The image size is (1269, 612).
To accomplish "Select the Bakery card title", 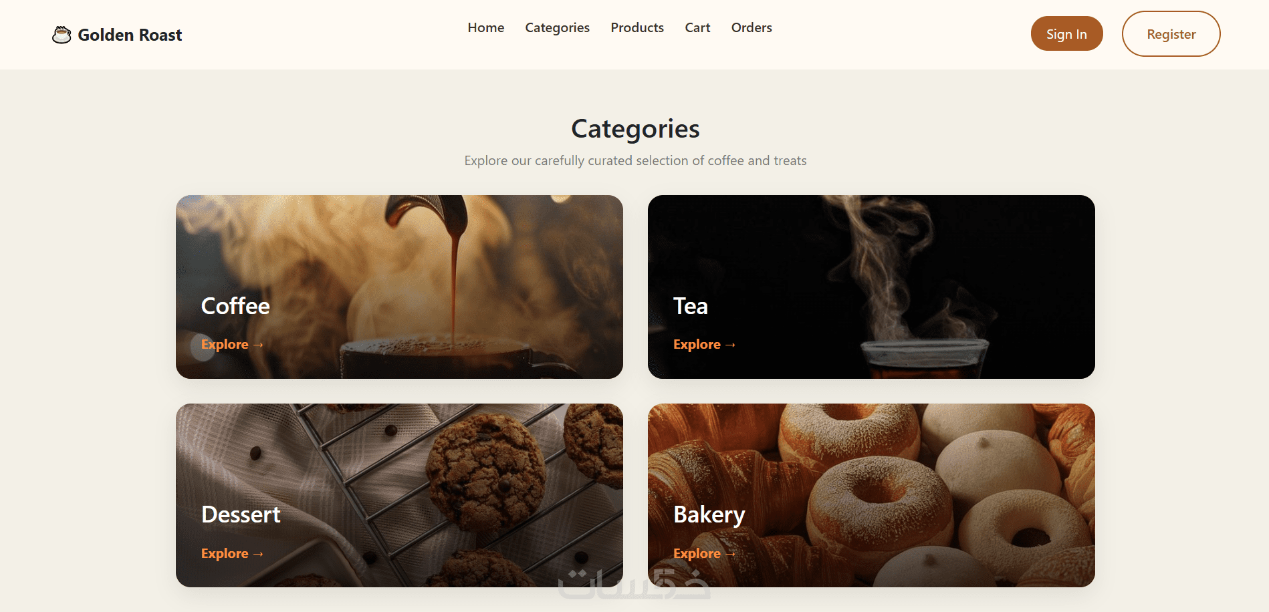I will [709, 515].
